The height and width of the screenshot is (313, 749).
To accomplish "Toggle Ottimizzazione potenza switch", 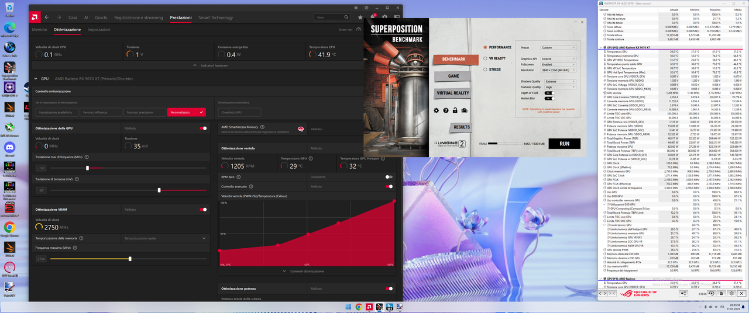I will click(x=389, y=288).
